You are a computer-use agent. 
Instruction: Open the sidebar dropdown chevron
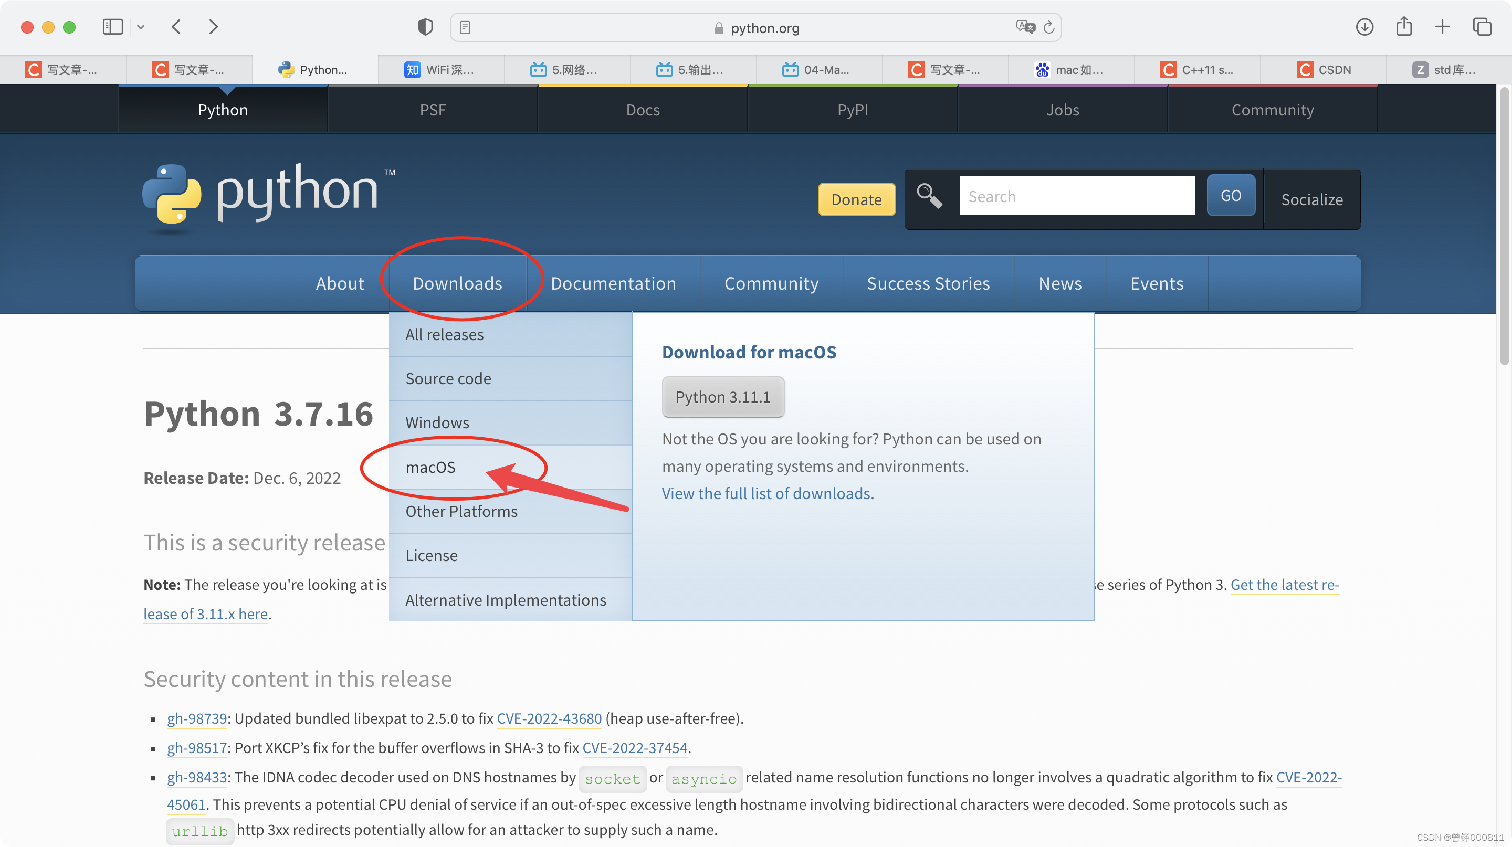[141, 27]
